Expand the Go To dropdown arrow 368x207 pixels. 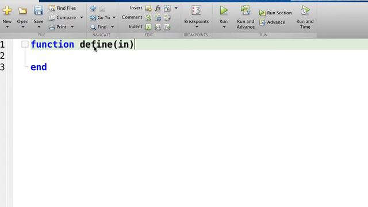tap(114, 17)
